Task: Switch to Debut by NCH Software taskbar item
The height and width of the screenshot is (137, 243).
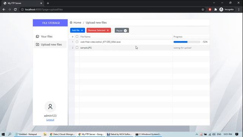Action: coord(120,134)
